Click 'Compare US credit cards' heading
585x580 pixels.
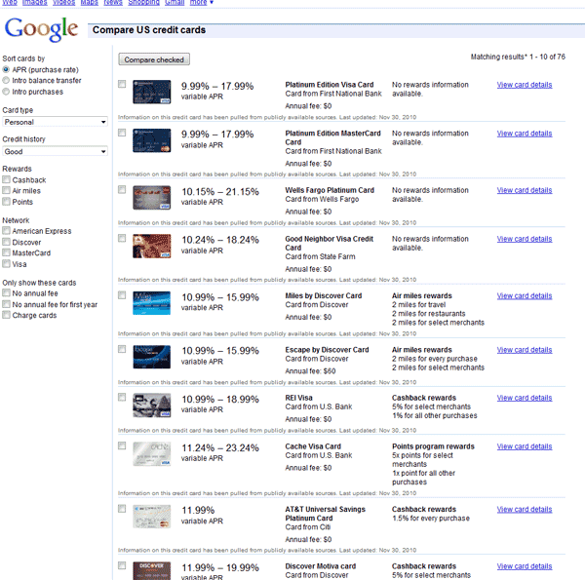click(149, 30)
